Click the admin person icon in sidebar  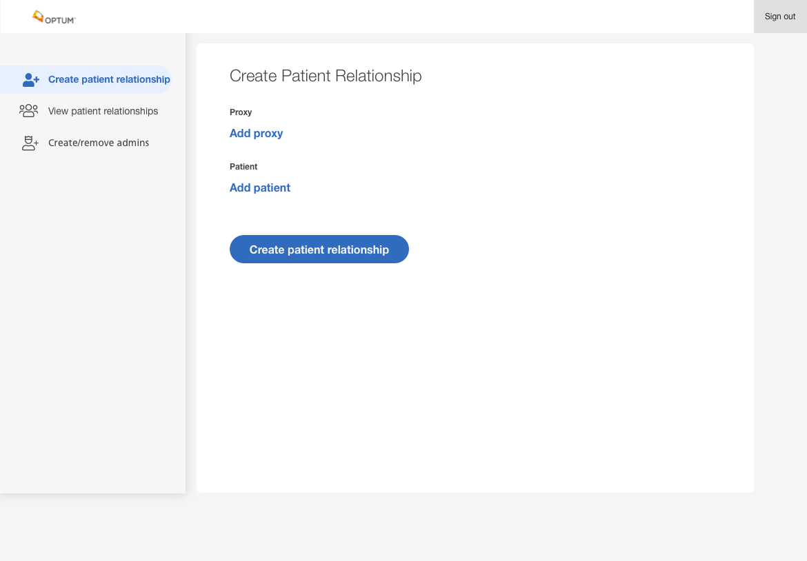click(x=30, y=143)
